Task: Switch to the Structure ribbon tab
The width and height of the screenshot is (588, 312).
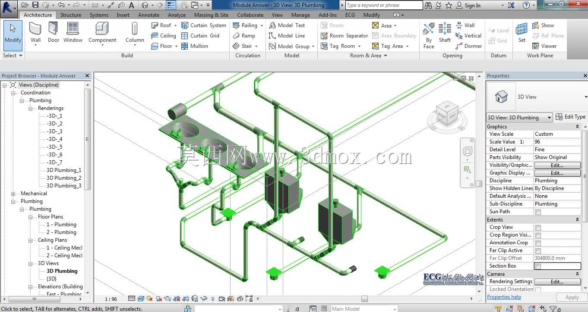Action: (x=71, y=15)
